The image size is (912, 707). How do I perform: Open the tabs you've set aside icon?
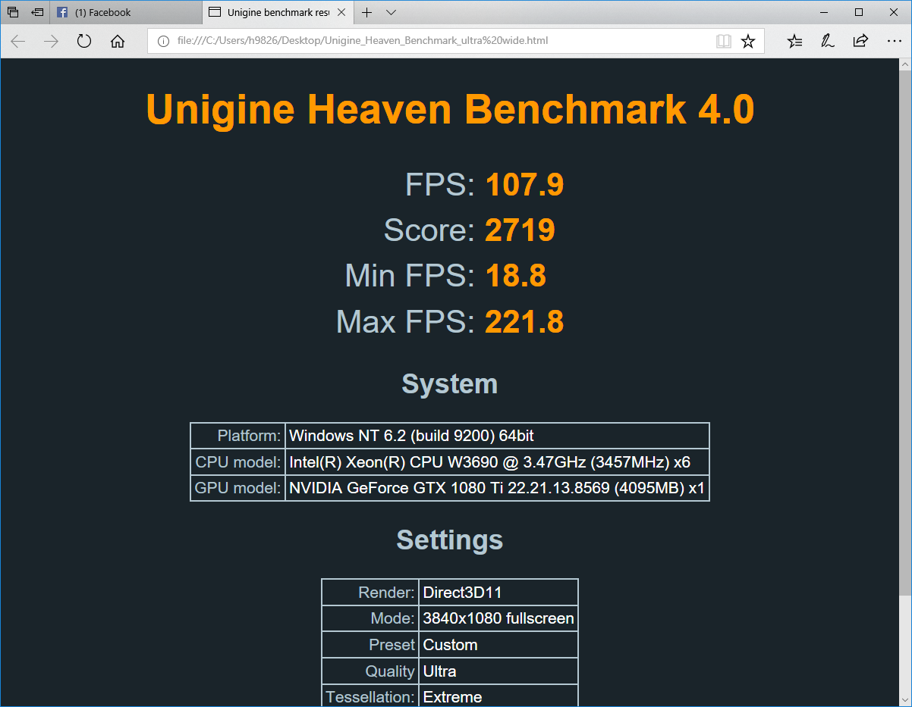(13, 12)
